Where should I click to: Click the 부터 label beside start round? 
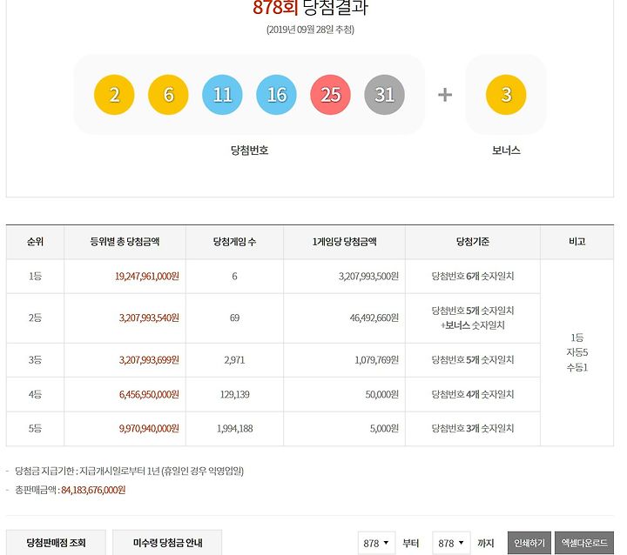tap(411, 543)
